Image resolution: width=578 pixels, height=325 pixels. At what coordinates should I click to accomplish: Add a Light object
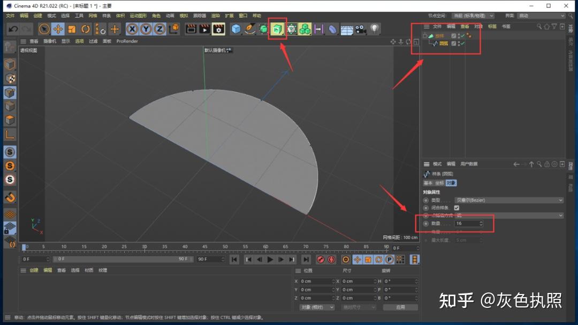click(375, 29)
